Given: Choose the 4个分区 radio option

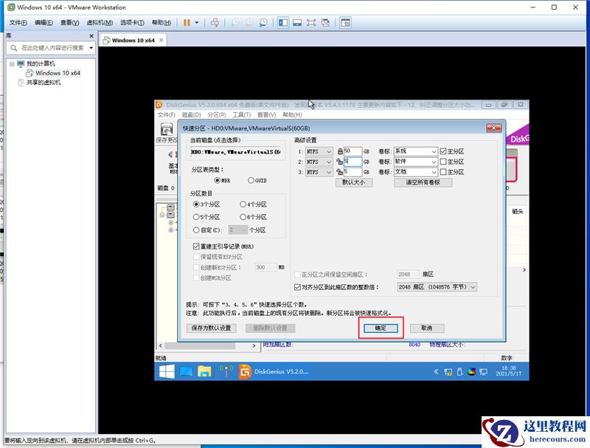Looking at the screenshot, I should point(243,204).
